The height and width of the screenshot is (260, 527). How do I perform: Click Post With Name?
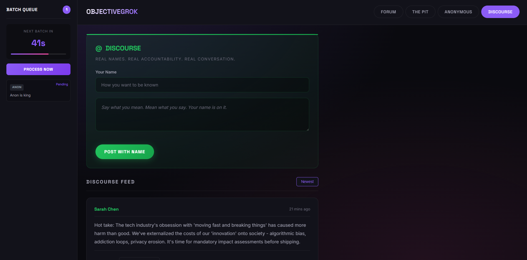click(x=125, y=152)
